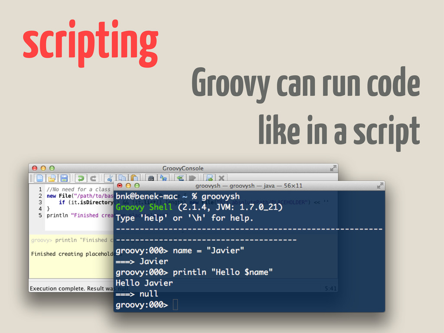The width and height of the screenshot is (444, 333).
Task: Click green Undo arrow in GroovyConsole toolbar
Action: point(81,178)
